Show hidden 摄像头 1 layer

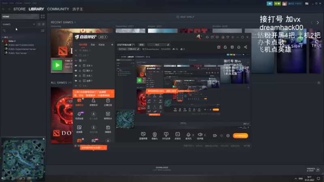coord(76,50)
